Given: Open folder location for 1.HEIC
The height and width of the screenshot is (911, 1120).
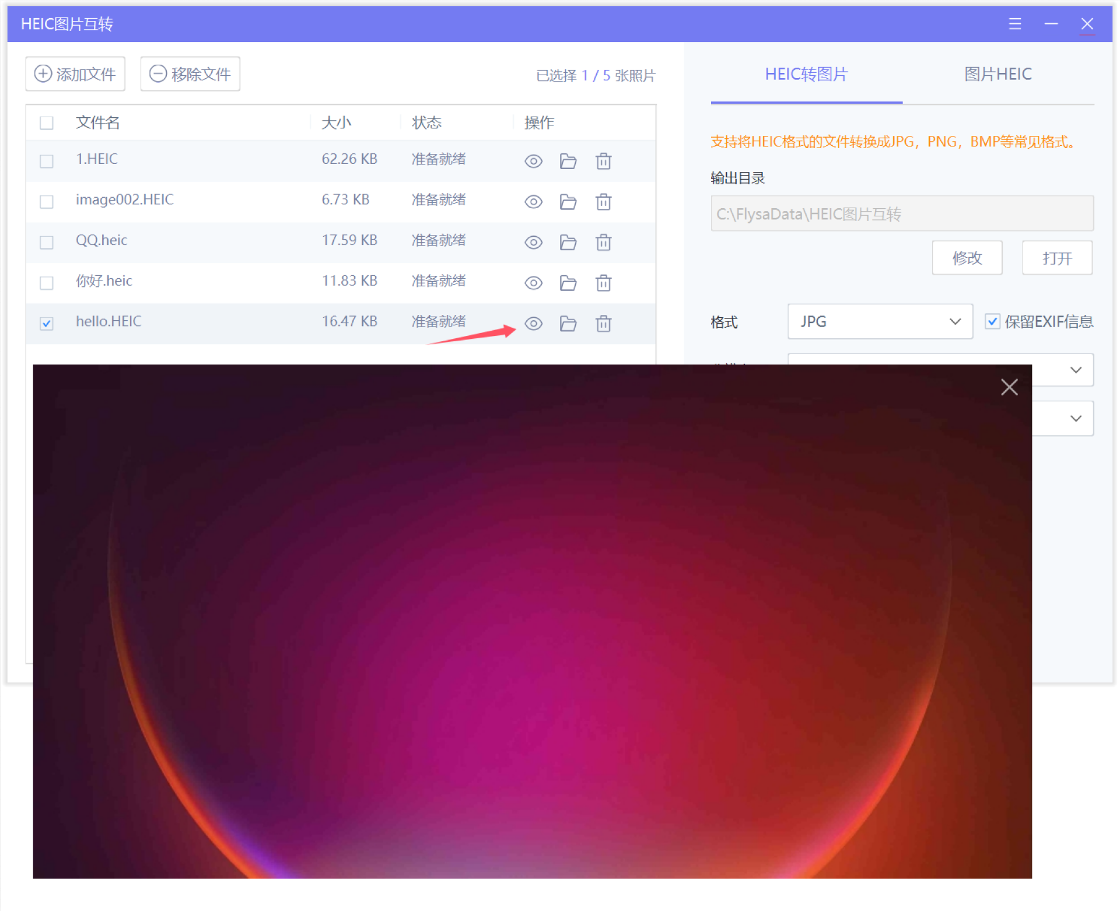Looking at the screenshot, I should [x=568, y=161].
